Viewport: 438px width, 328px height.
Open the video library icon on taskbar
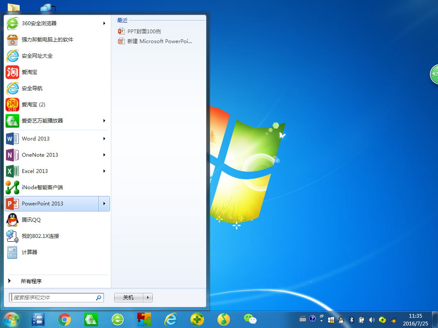pyautogui.click(x=38, y=319)
